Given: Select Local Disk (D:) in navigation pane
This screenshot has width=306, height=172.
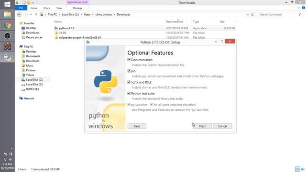Looking at the screenshot, I should (x=34, y=85).
